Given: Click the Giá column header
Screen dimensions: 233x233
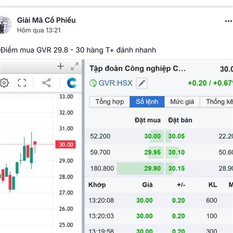Looking at the screenshot, I should (147, 185).
